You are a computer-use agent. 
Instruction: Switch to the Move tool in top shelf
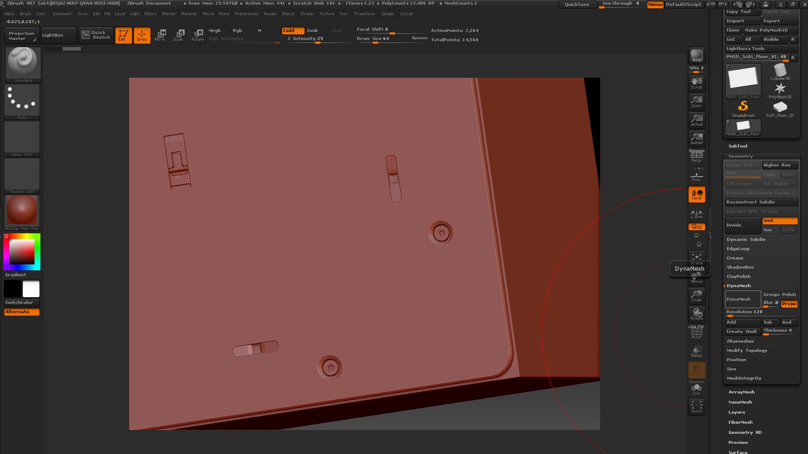point(160,35)
